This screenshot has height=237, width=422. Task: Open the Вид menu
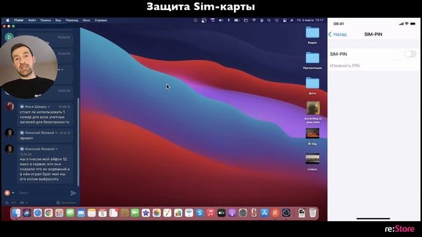click(x=58, y=20)
